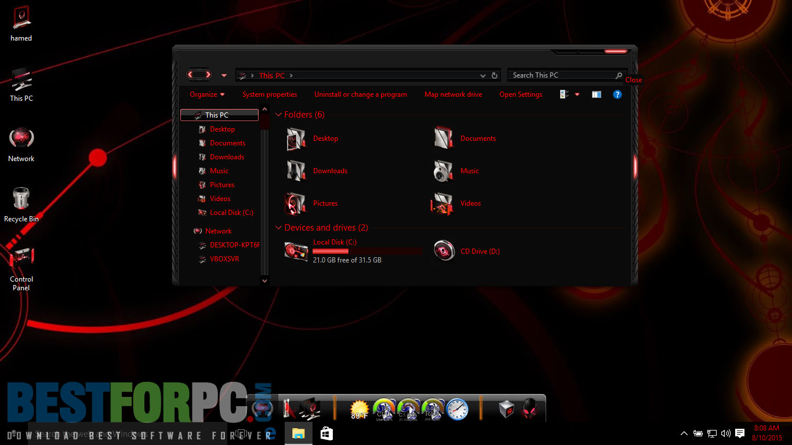Open recent locations dropdown arrow
The width and height of the screenshot is (792, 445).
coord(224,75)
